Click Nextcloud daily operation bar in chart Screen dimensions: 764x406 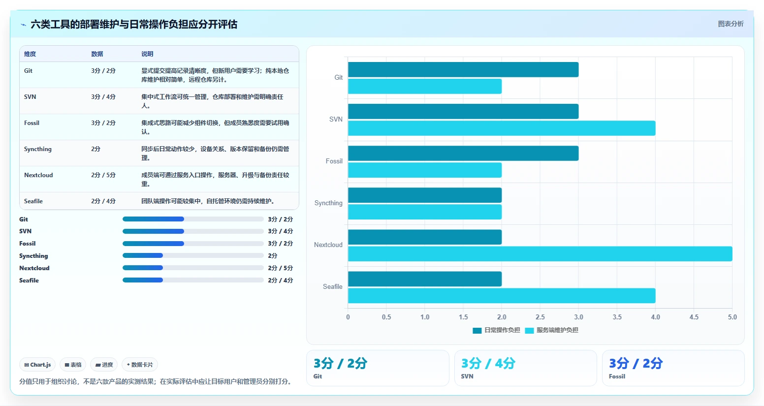(x=425, y=237)
